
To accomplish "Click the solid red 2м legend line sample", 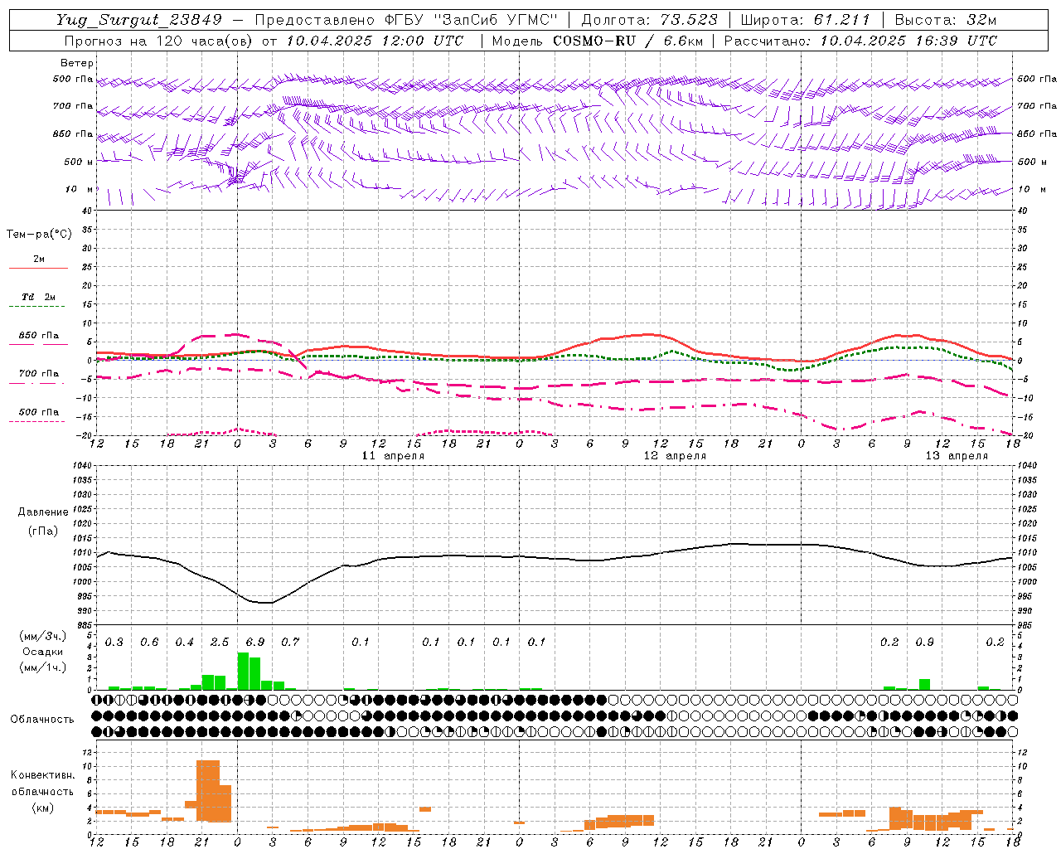I will 38,268.
